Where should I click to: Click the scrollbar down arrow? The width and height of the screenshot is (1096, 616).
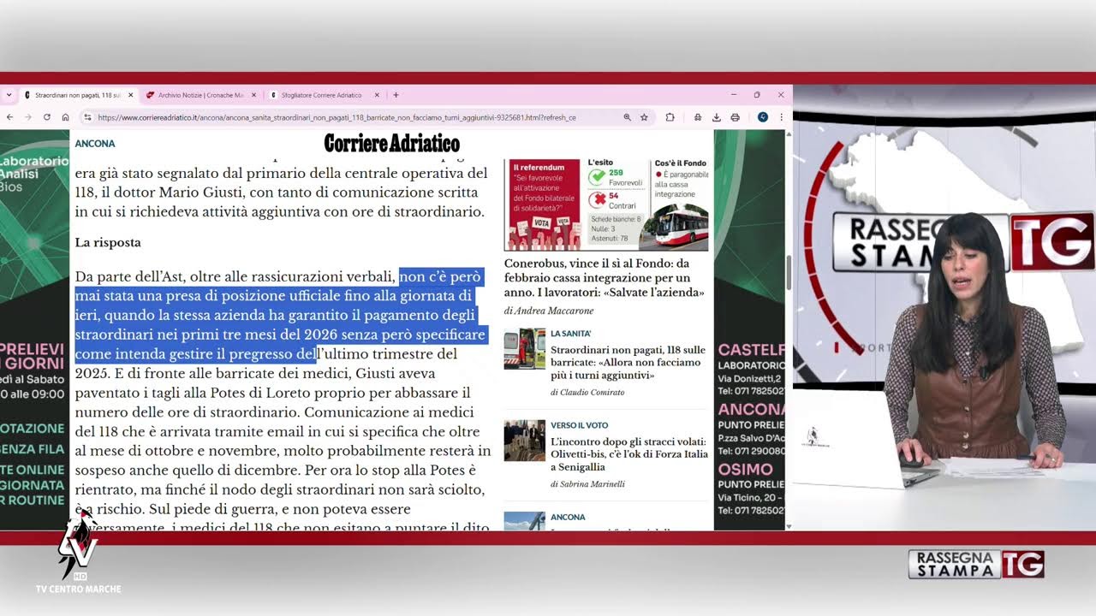coord(789,526)
